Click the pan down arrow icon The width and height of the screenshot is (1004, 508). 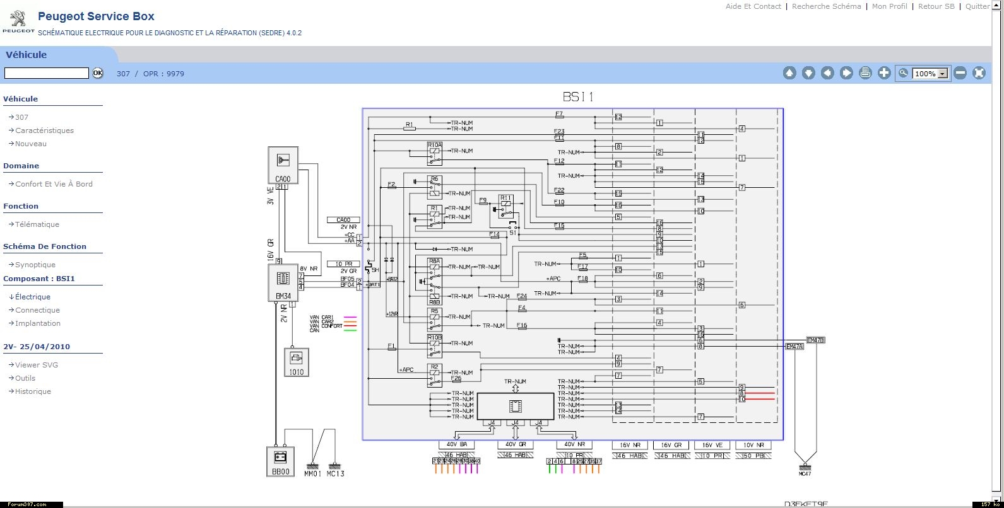[808, 73]
